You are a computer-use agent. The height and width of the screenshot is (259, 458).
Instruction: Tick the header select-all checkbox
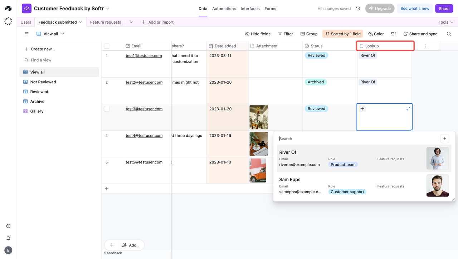tap(106, 46)
